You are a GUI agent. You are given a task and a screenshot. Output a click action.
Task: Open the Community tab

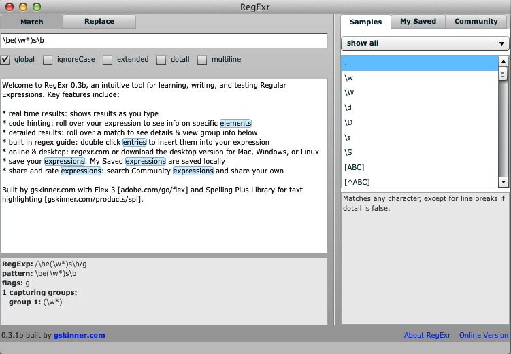coord(476,22)
